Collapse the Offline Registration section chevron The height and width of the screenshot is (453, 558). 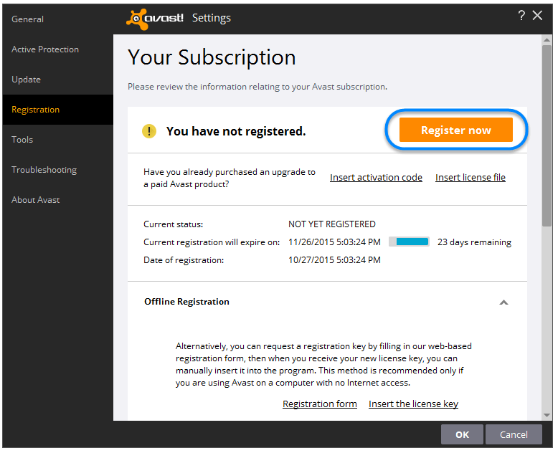click(x=503, y=302)
